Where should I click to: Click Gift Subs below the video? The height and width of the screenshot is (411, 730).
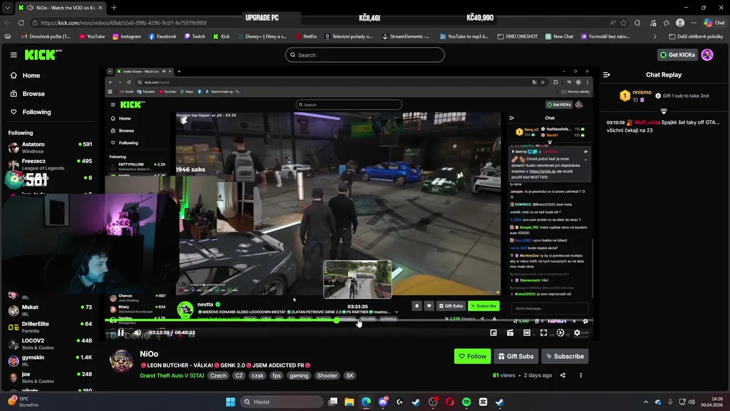(x=516, y=356)
